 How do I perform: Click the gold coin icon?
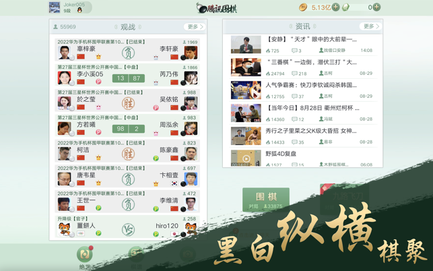tap(303, 7)
